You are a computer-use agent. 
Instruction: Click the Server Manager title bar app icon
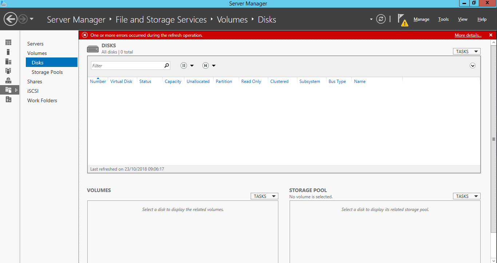click(3, 3)
